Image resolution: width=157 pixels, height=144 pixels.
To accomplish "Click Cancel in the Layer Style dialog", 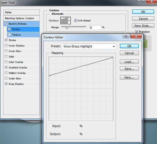I will coord(143,19).
